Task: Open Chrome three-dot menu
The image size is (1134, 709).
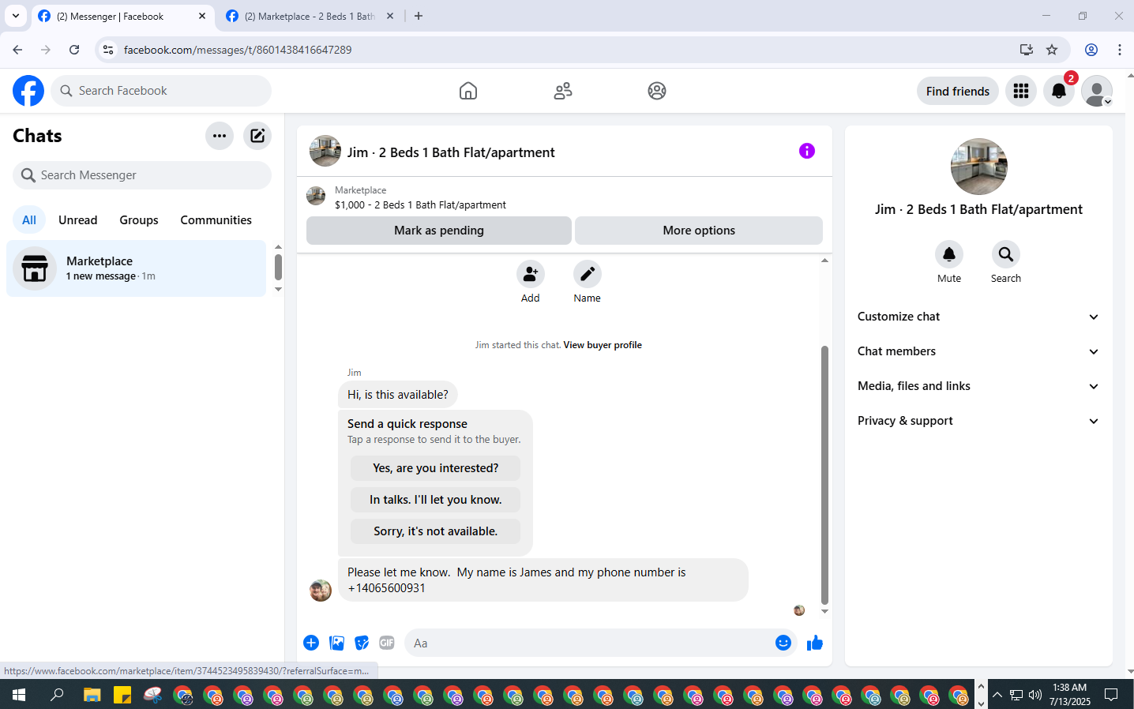Action: tap(1120, 50)
